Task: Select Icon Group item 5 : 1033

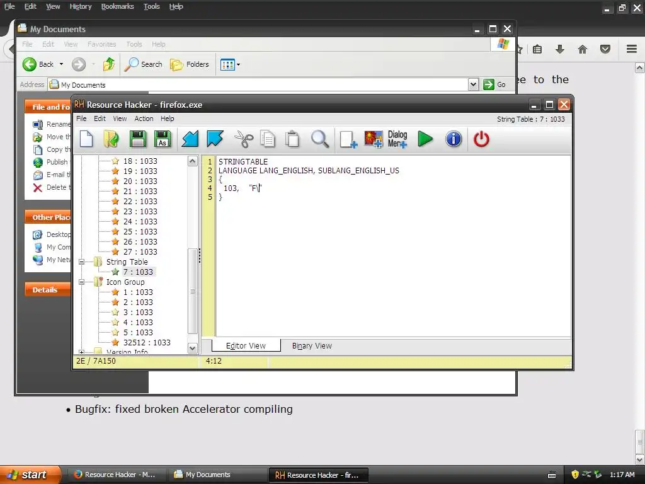Action: pyautogui.click(x=138, y=332)
